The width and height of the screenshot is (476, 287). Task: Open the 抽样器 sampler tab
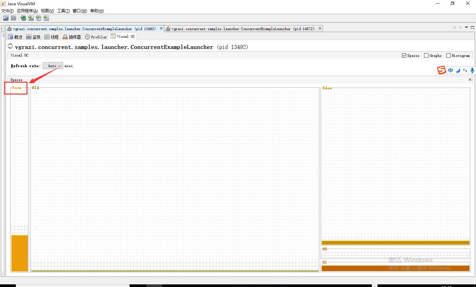(x=72, y=37)
